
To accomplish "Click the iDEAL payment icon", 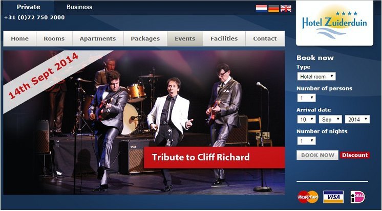I will (x=357, y=197).
